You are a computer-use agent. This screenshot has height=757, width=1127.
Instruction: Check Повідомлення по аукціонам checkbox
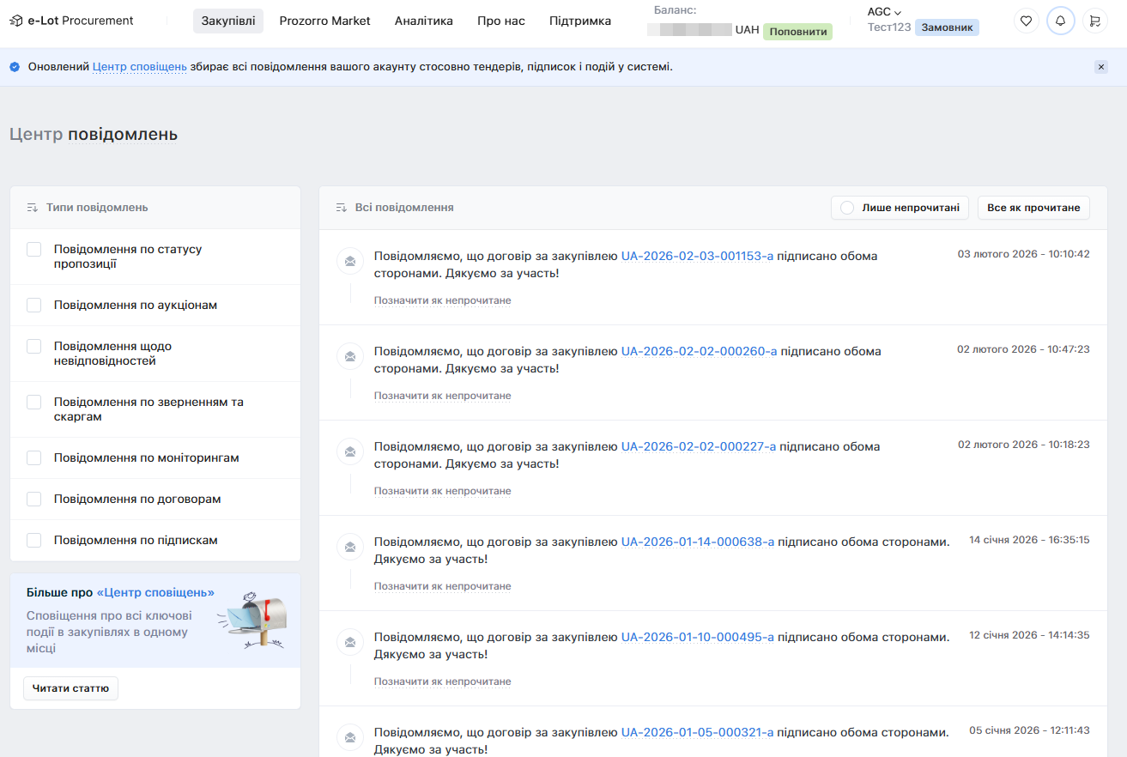[33, 306]
